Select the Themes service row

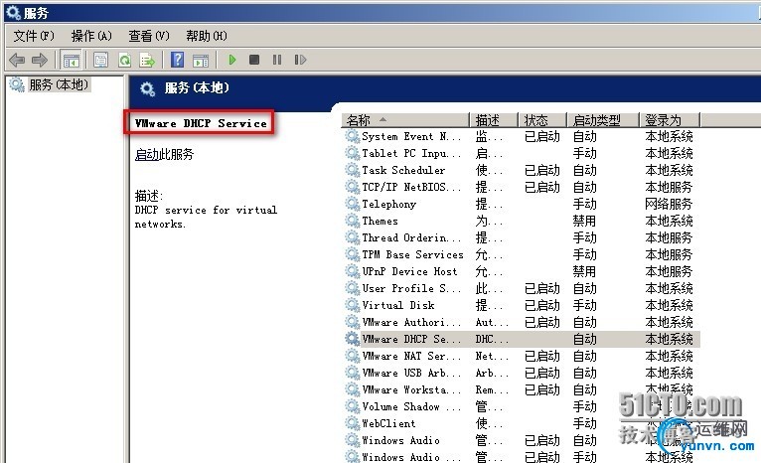(x=521, y=221)
